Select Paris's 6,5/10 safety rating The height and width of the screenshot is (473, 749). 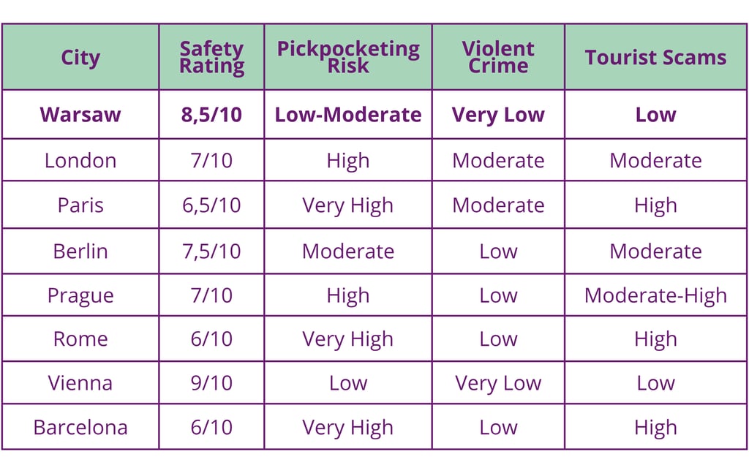point(211,205)
